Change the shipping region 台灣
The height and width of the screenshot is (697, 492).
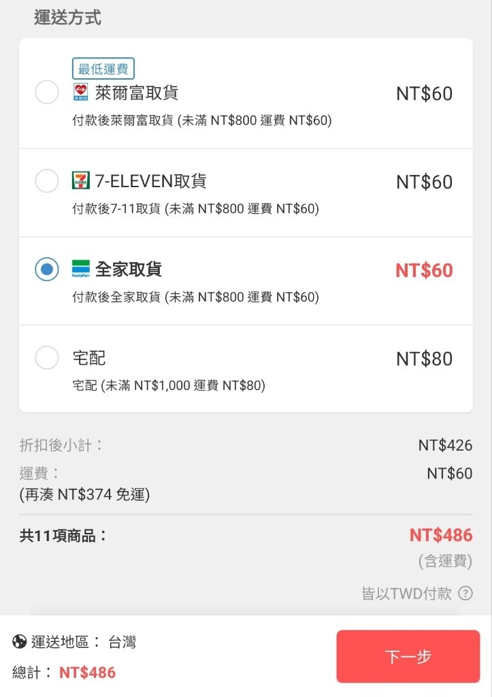(x=122, y=642)
